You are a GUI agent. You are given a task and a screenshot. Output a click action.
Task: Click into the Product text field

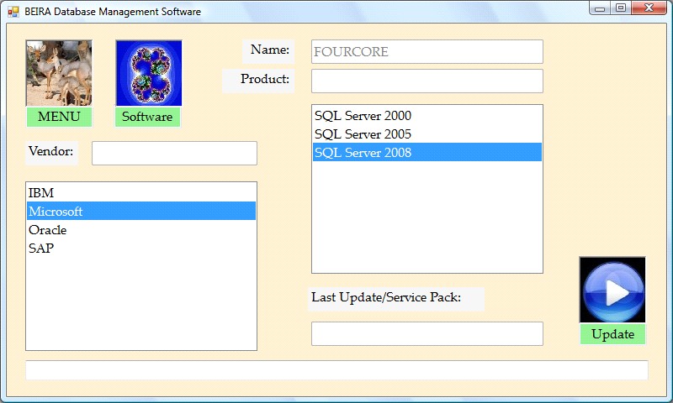tap(427, 81)
